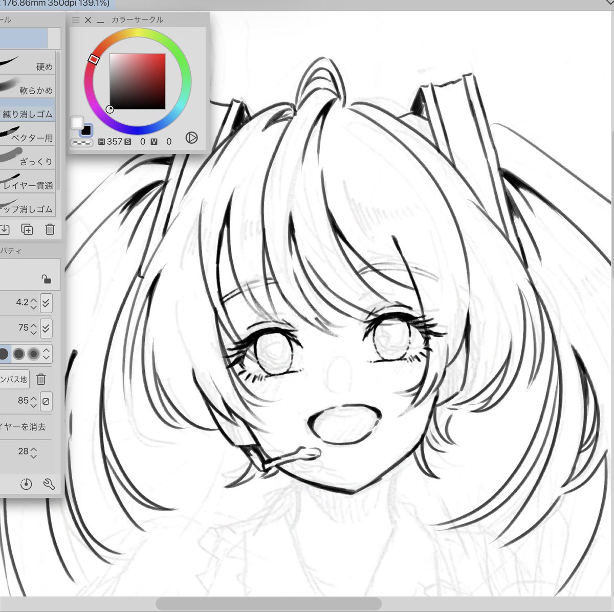
Task: Click the sub tool list scrollbar
Action: pos(58,121)
